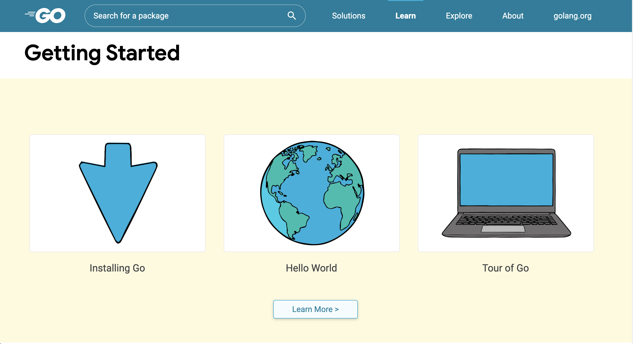
Task: Open the Solutions nav item
Action: pos(349,16)
